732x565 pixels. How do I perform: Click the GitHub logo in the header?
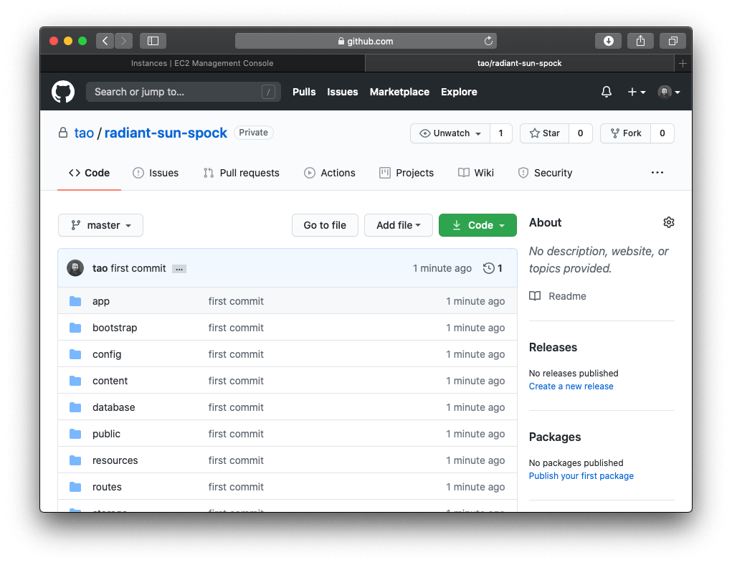[63, 92]
